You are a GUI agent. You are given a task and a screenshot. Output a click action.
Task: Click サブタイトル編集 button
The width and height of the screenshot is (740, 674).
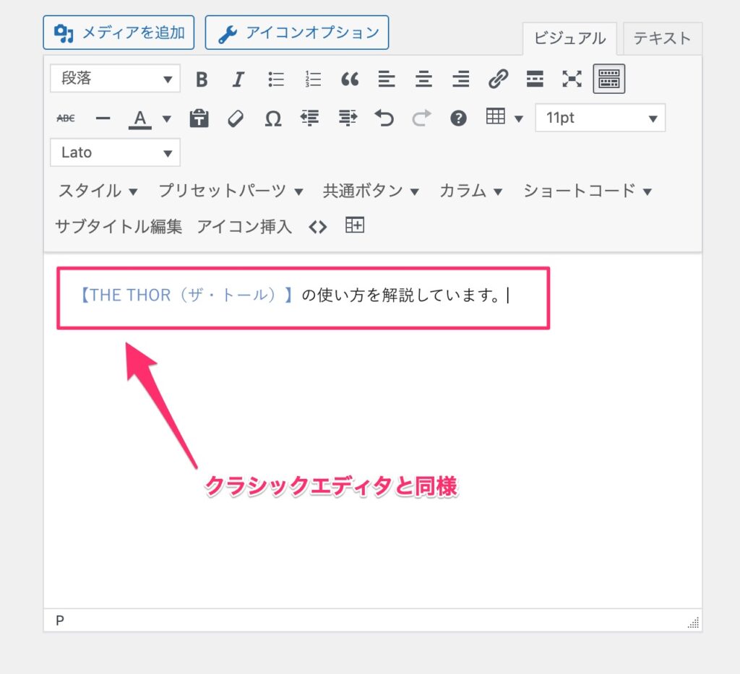click(x=119, y=226)
